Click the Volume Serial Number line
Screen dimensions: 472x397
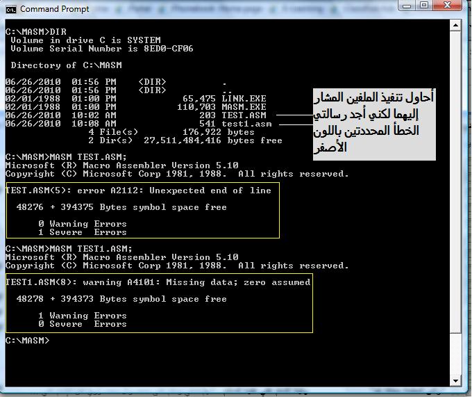(102, 49)
